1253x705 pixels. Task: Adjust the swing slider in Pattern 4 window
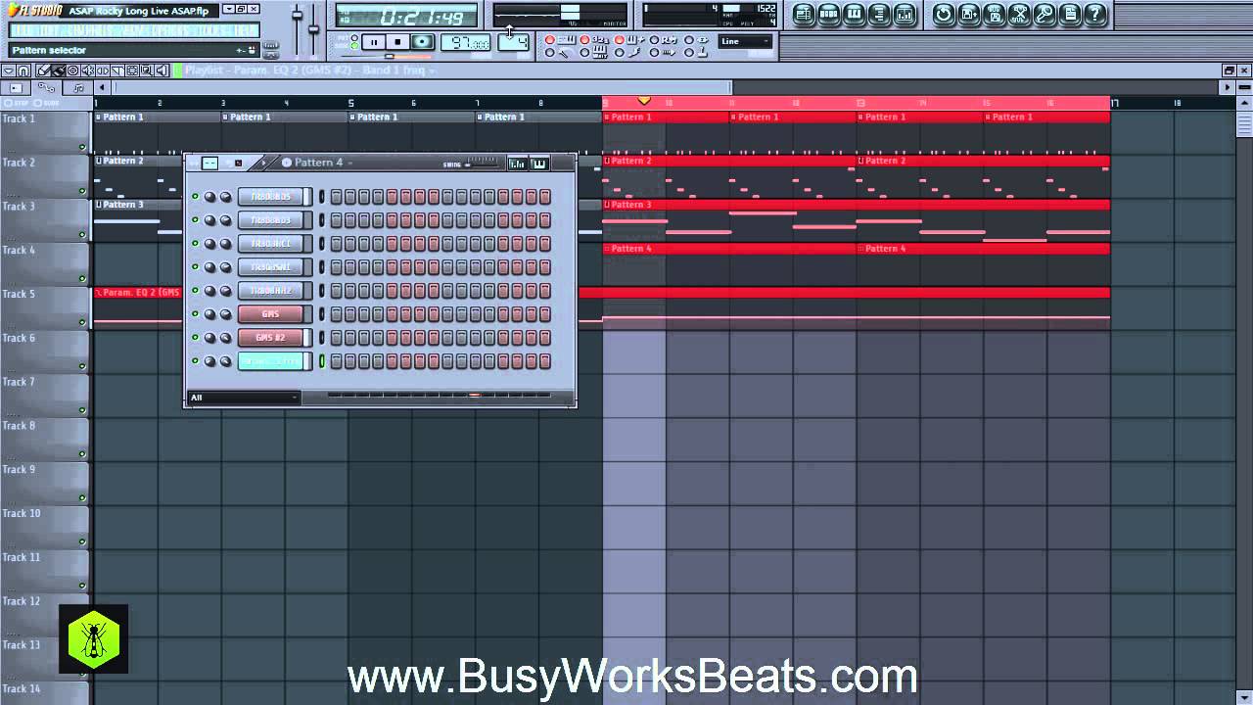(x=482, y=164)
